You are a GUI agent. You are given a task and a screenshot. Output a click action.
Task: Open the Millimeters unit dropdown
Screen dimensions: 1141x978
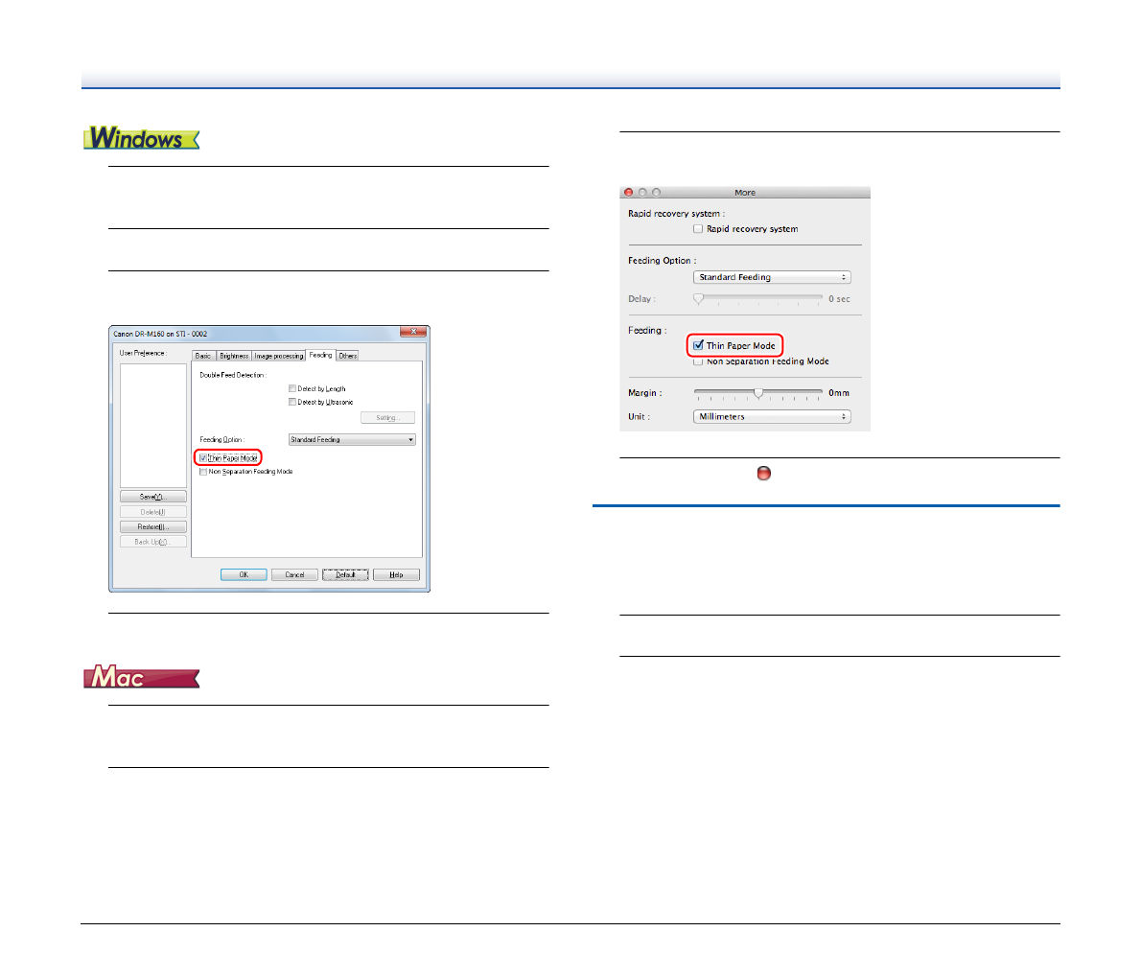click(772, 417)
